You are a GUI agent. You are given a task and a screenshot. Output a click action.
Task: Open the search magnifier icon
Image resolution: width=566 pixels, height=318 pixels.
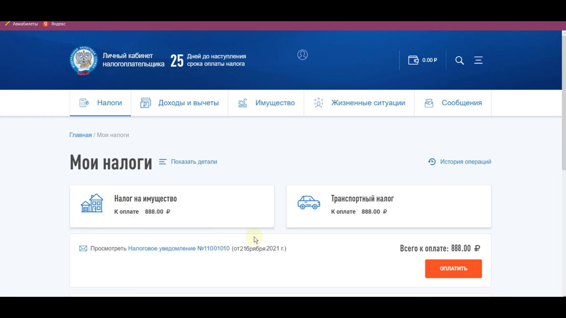point(459,60)
